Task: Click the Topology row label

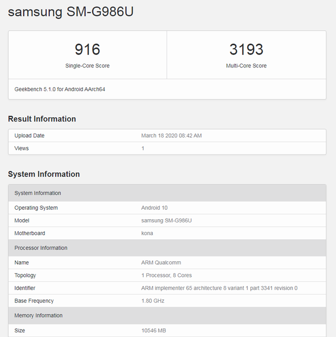Action: pyautogui.click(x=25, y=275)
